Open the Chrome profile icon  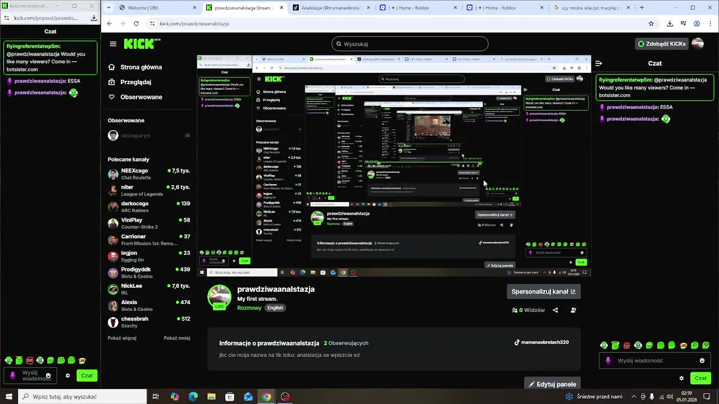[x=697, y=24]
